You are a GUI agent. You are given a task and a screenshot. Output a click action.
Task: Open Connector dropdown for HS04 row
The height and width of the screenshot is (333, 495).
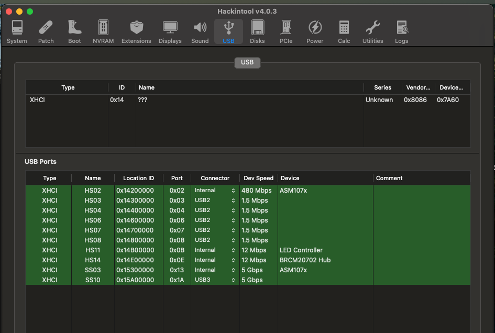coord(215,210)
